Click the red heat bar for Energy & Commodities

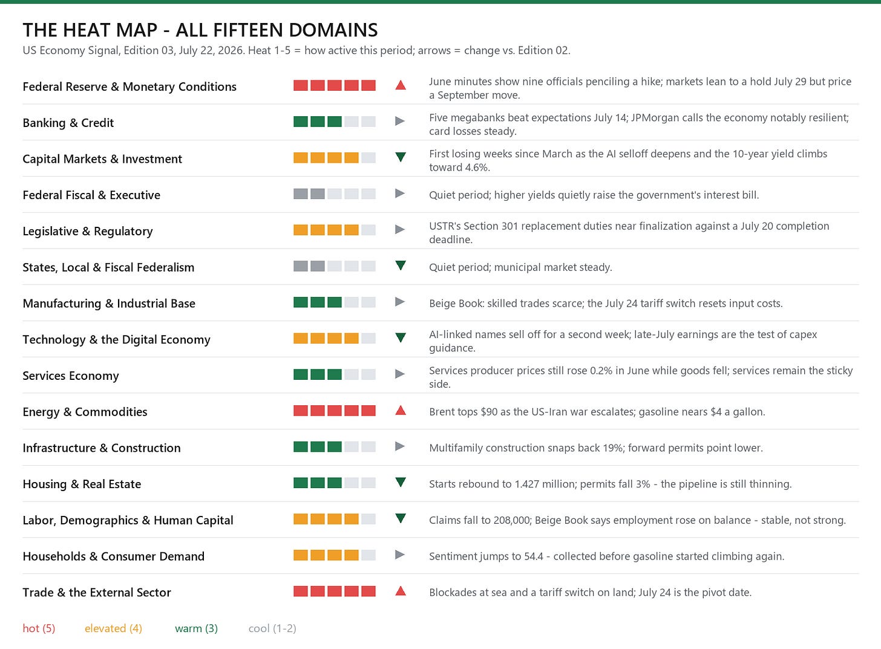coord(335,411)
